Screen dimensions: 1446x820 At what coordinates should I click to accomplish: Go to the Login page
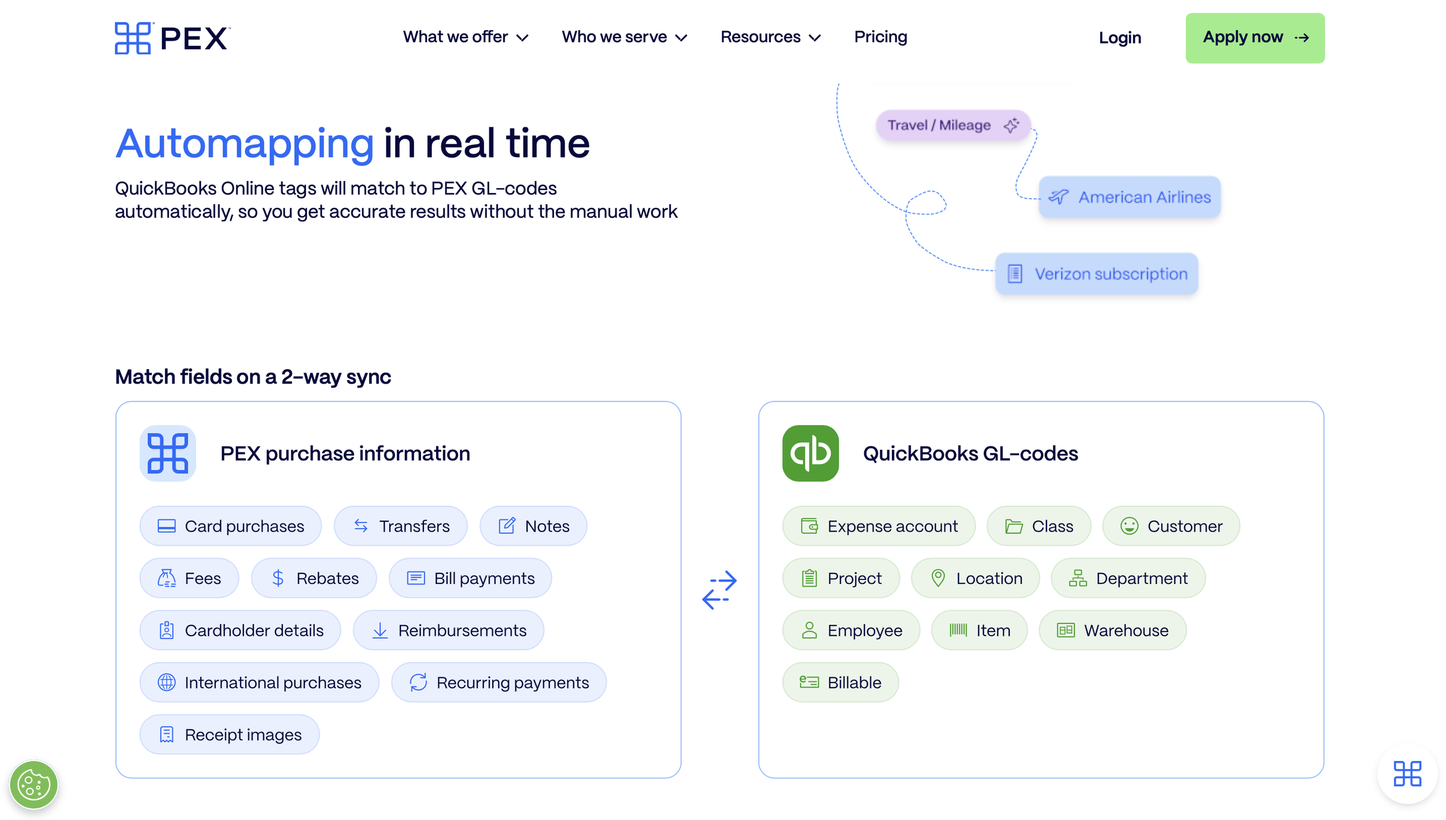[1120, 38]
